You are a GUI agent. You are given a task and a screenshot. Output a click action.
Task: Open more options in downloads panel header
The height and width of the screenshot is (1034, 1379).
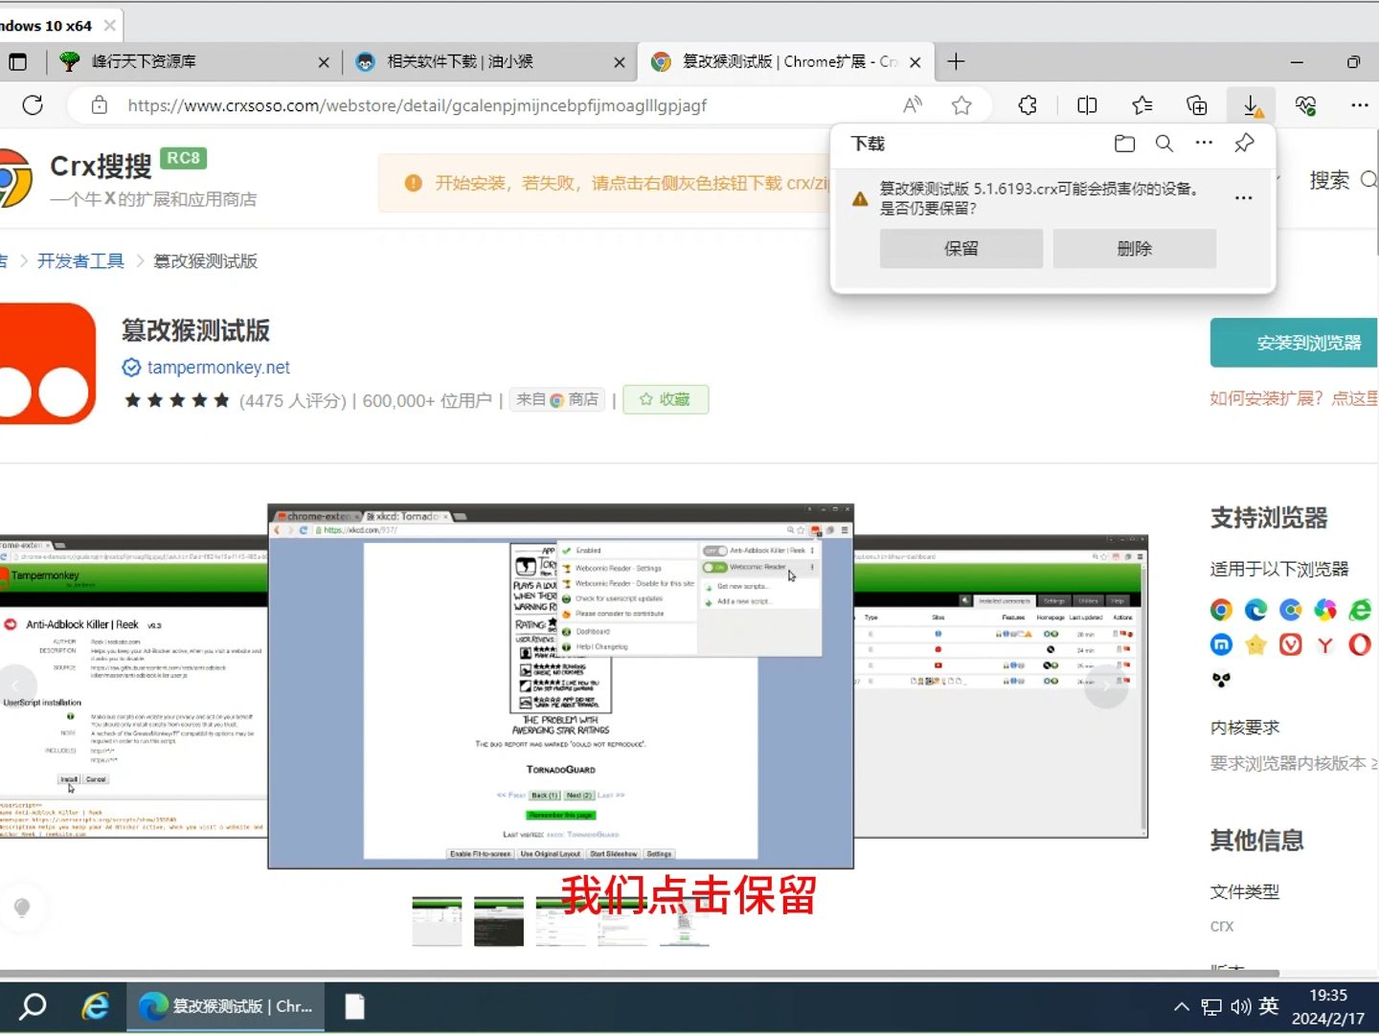[x=1204, y=144]
